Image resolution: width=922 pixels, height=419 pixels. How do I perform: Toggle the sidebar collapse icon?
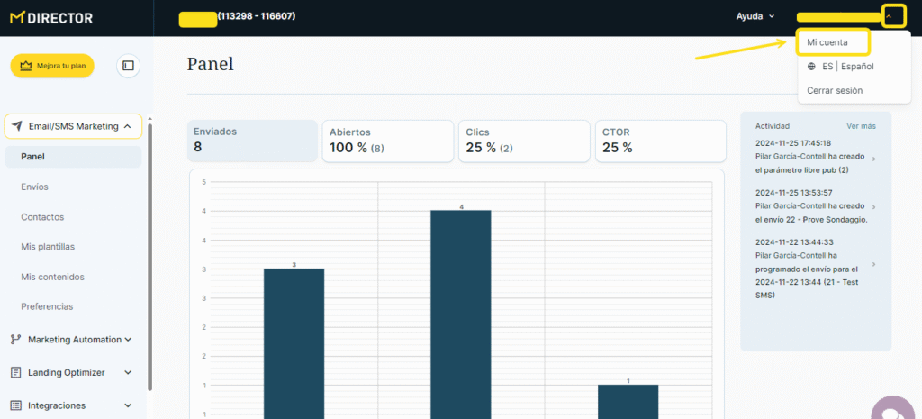[x=128, y=66]
